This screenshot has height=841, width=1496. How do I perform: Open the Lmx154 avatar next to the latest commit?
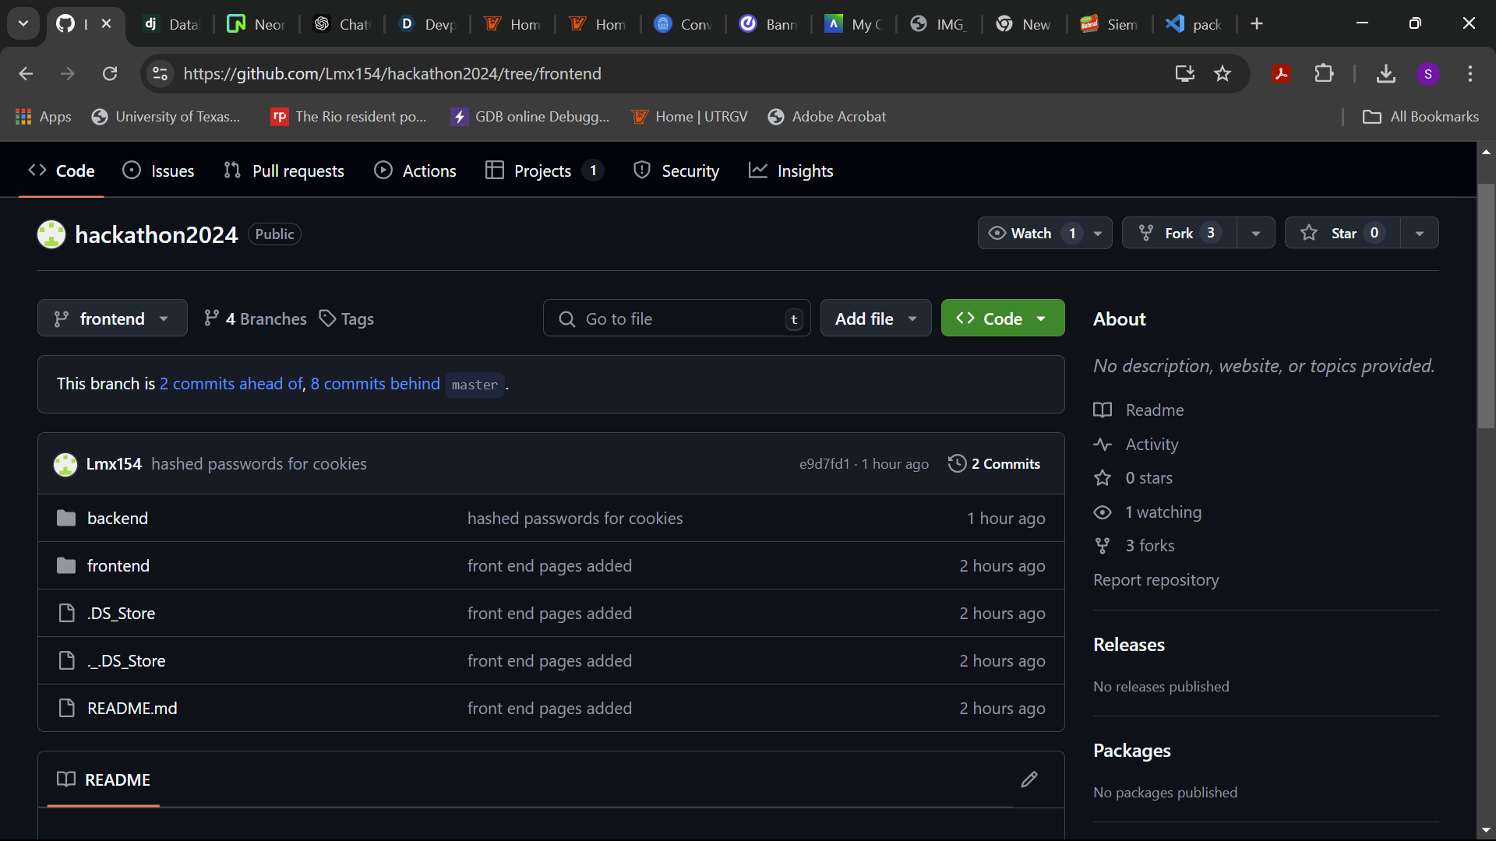coord(65,465)
